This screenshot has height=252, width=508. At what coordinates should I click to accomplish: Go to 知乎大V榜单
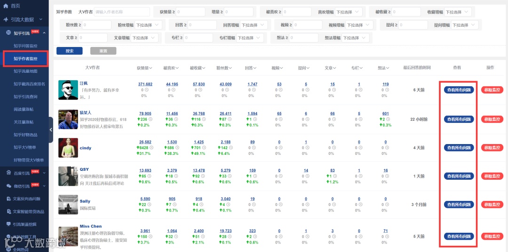point(24,147)
